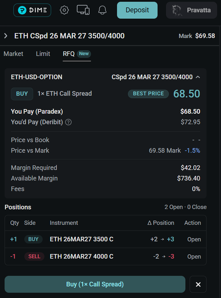Click the You Pay (Paradex) $68.50 amount
The width and height of the screenshot is (221, 298).
pos(190,111)
